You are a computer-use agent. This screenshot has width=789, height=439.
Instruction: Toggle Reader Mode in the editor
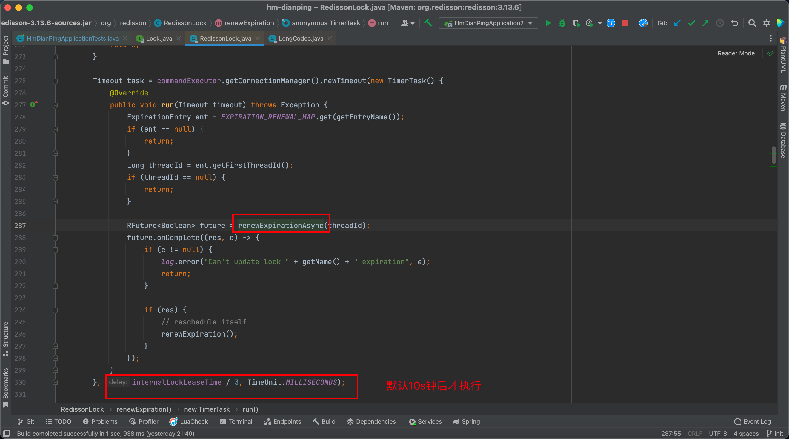(x=736, y=53)
